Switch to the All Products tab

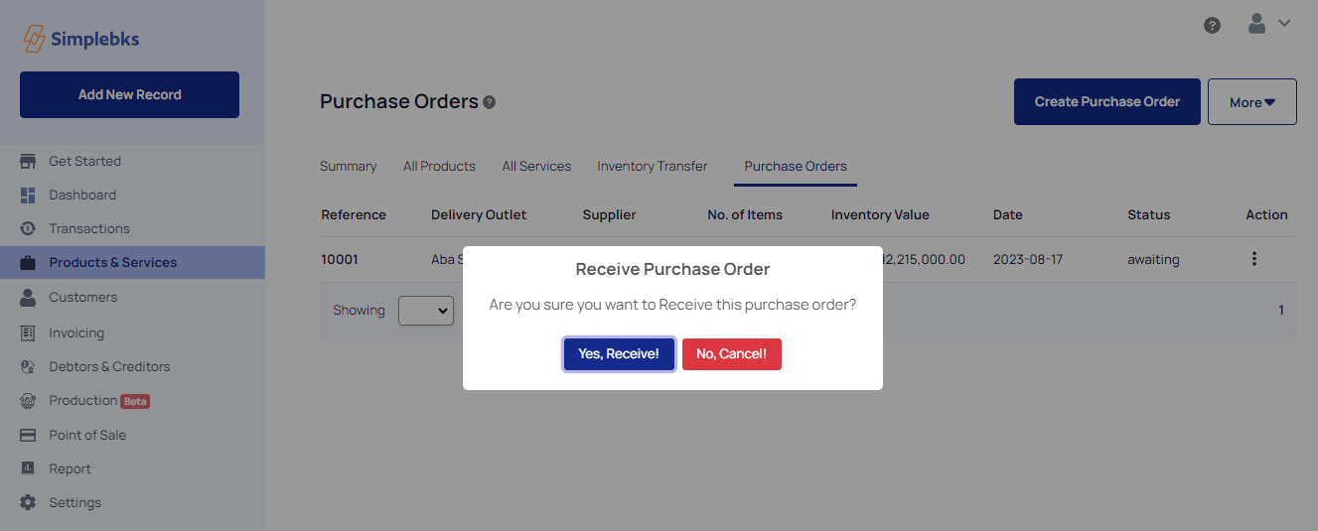click(x=439, y=166)
